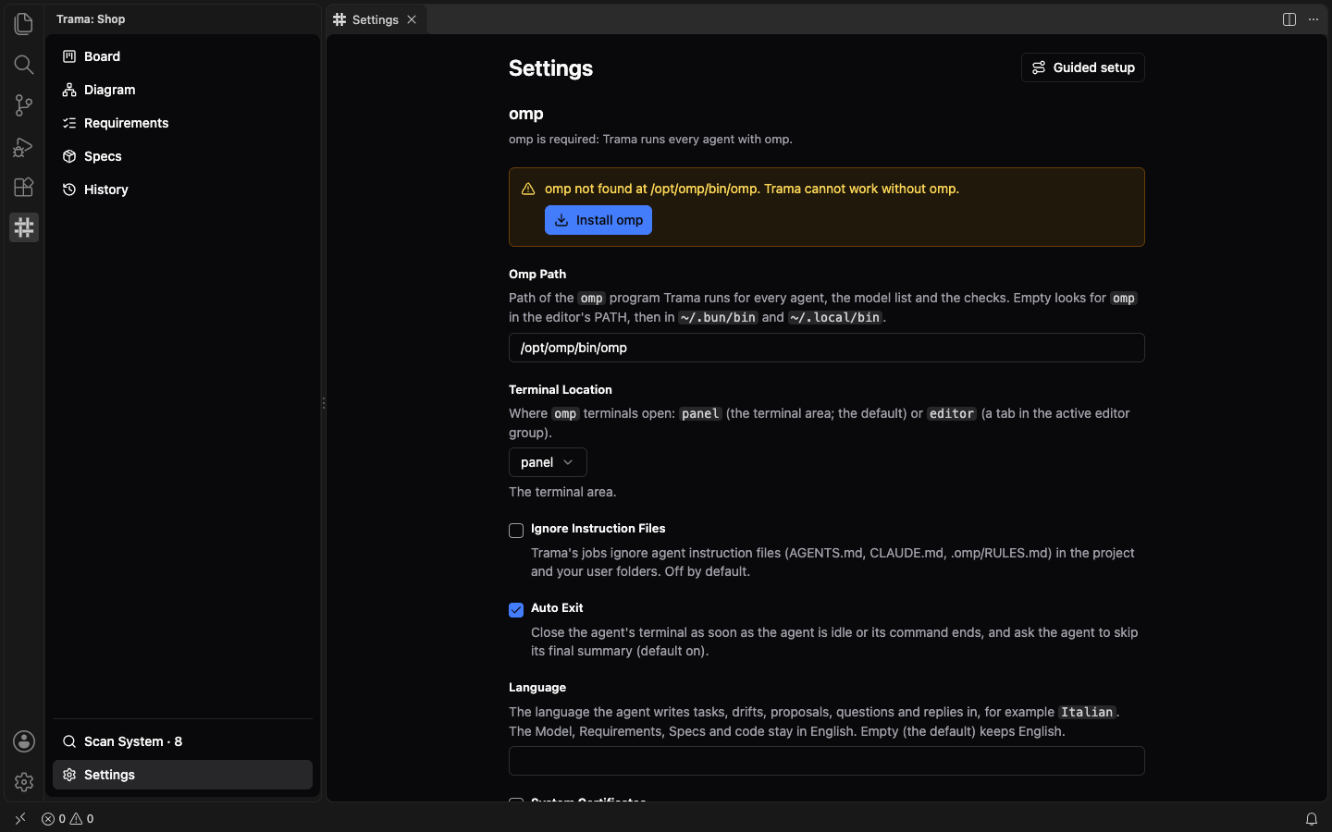The height and width of the screenshot is (832, 1332).
Task: Open the Specs view
Action: [x=182, y=156]
